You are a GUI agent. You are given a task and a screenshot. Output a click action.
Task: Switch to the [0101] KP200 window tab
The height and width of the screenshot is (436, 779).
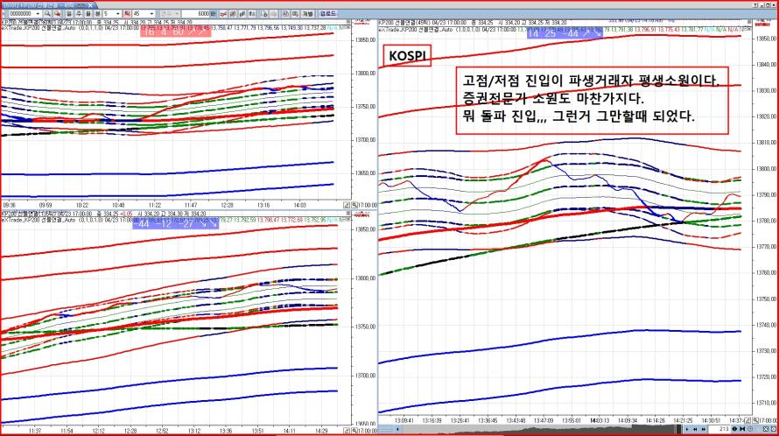click(x=35, y=4)
